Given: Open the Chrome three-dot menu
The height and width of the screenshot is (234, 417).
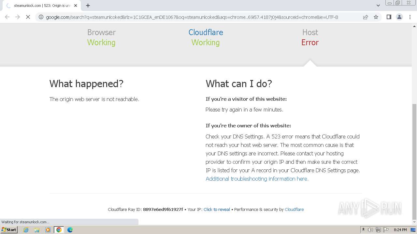Looking at the screenshot, I should pyautogui.click(x=410, y=17).
